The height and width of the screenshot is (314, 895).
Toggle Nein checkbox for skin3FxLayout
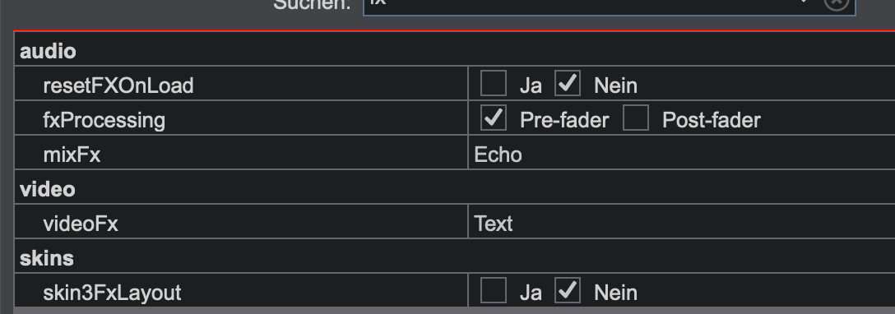[x=568, y=291]
